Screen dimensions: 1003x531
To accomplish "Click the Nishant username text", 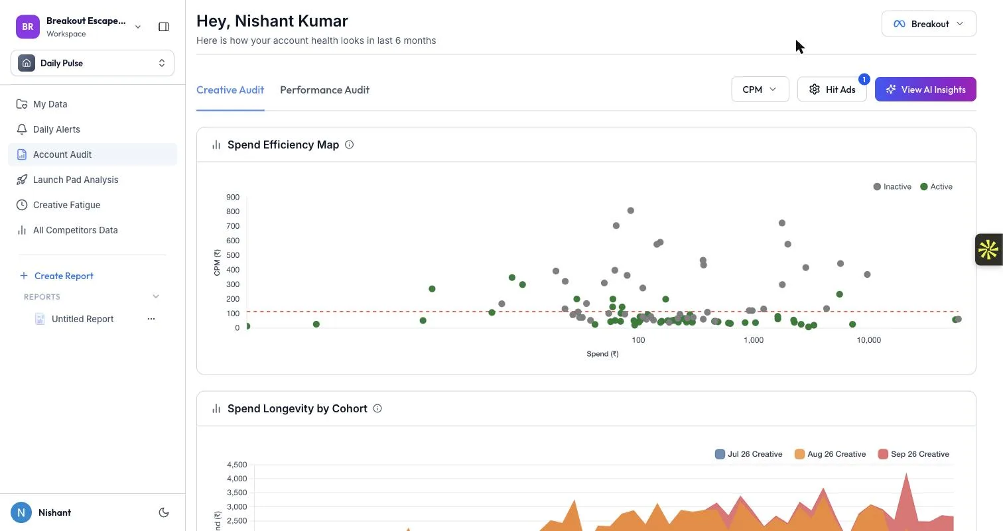I will 54,512.
